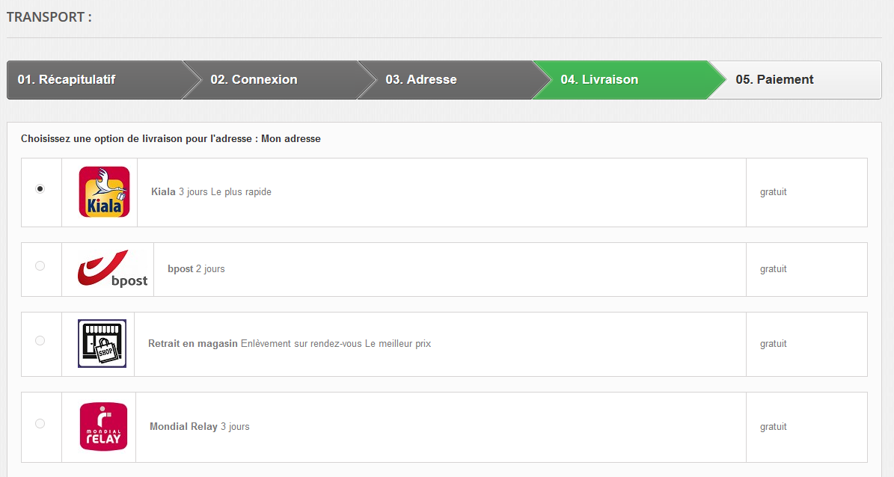Image resolution: width=894 pixels, height=477 pixels.
Task: Choose Retrait en magasin radio option
Action: [x=40, y=341]
